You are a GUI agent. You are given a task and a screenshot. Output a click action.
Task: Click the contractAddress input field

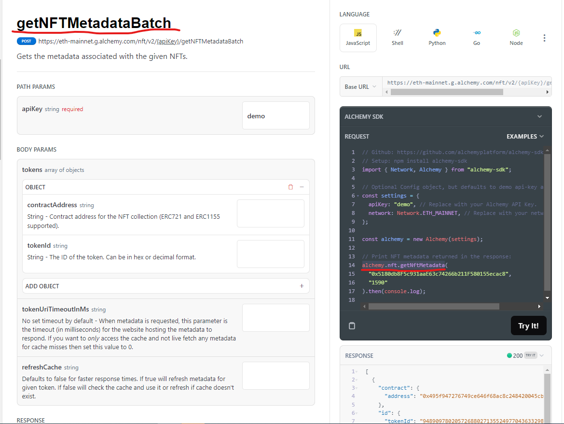[x=271, y=213]
